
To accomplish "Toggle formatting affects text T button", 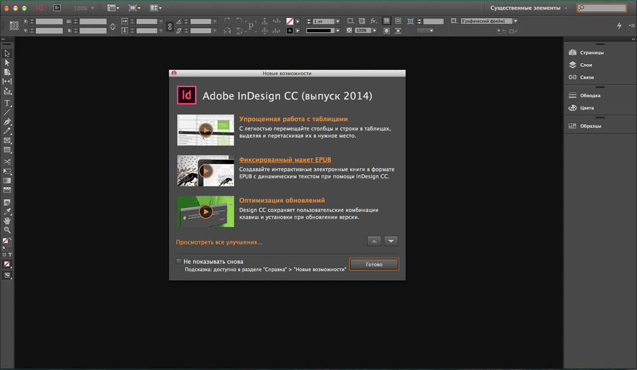I will (10, 255).
